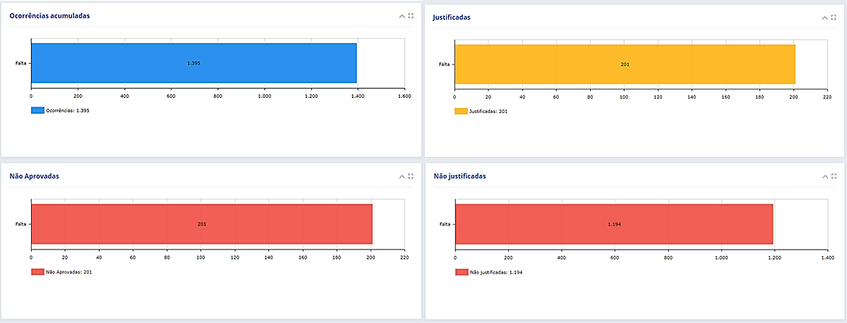Viewport: 847px width, 323px height.
Task: Click the yellow Justificadas legend swatch
Action: [461, 111]
